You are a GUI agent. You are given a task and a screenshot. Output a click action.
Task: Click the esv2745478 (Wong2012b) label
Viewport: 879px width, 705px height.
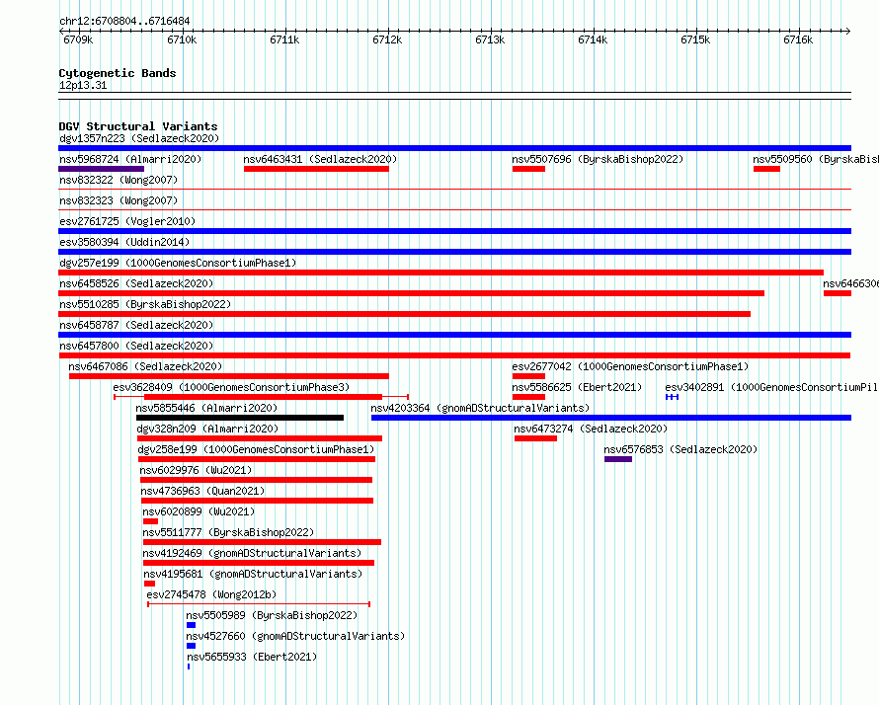point(211,594)
